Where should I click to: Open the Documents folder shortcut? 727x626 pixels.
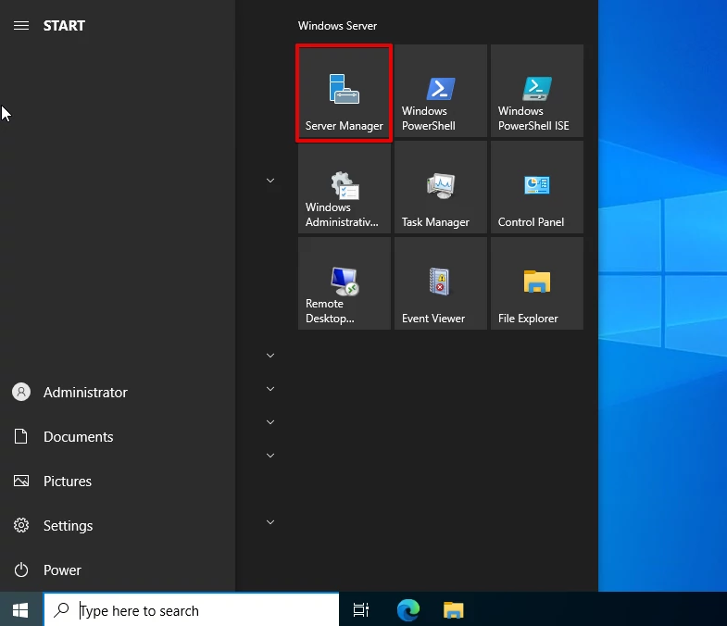pyautogui.click(x=118, y=437)
